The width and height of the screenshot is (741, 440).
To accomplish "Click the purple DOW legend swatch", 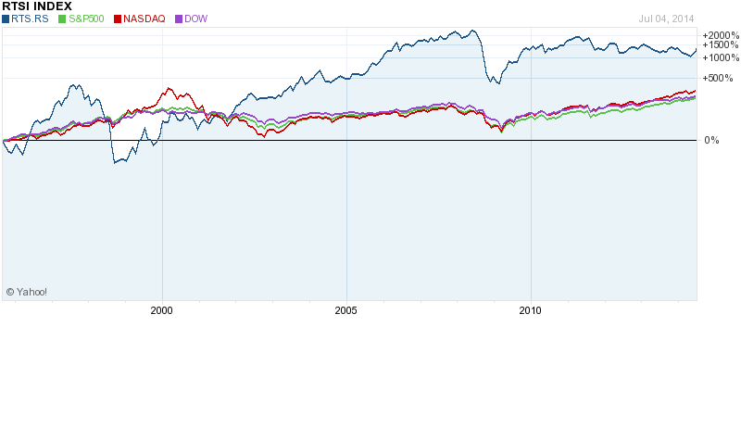I will [x=179, y=19].
